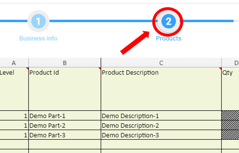
Task: Click the highlighted step 2 circle
Action: tap(168, 22)
